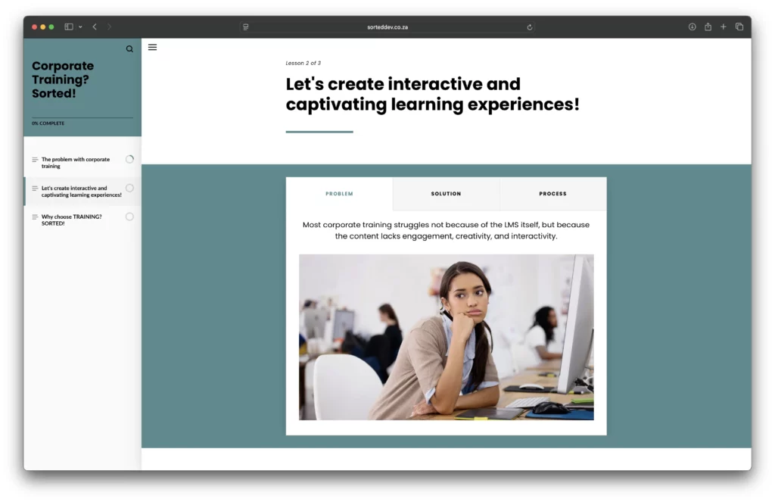
Task: Open the browser downloads icon
Action: pos(692,27)
